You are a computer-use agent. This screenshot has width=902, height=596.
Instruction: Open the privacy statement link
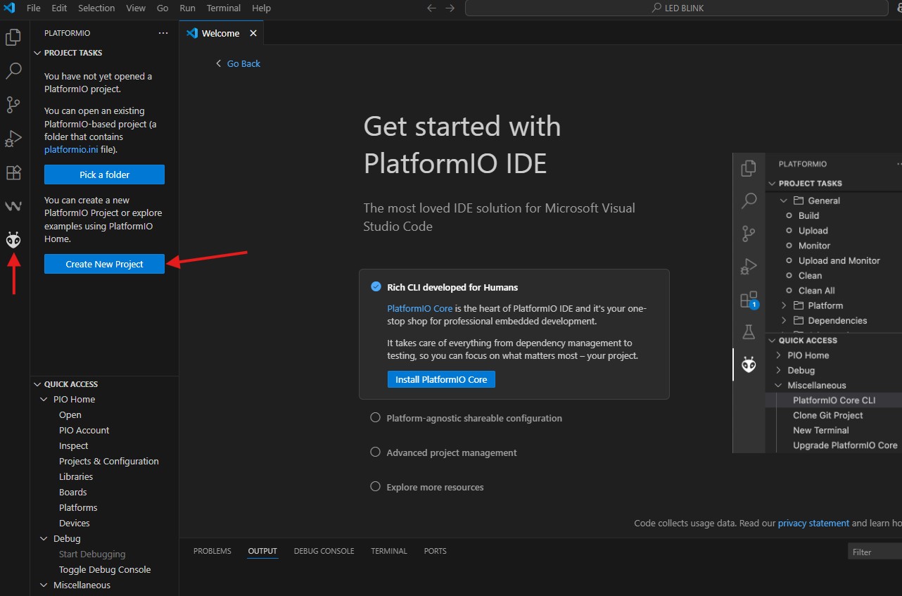(x=813, y=523)
